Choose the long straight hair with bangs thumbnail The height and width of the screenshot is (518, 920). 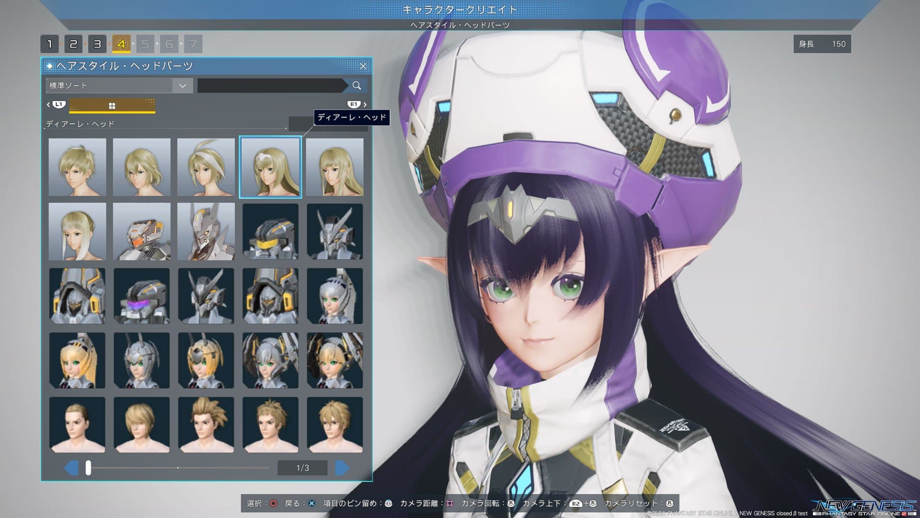335,167
